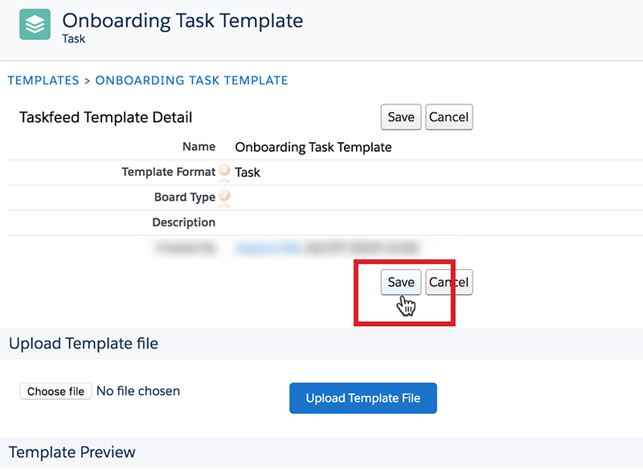Image resolution: width=643 pixels, height=473 pixels.
Task: Click the empty Board Type field value
Action: click(436, 198)
